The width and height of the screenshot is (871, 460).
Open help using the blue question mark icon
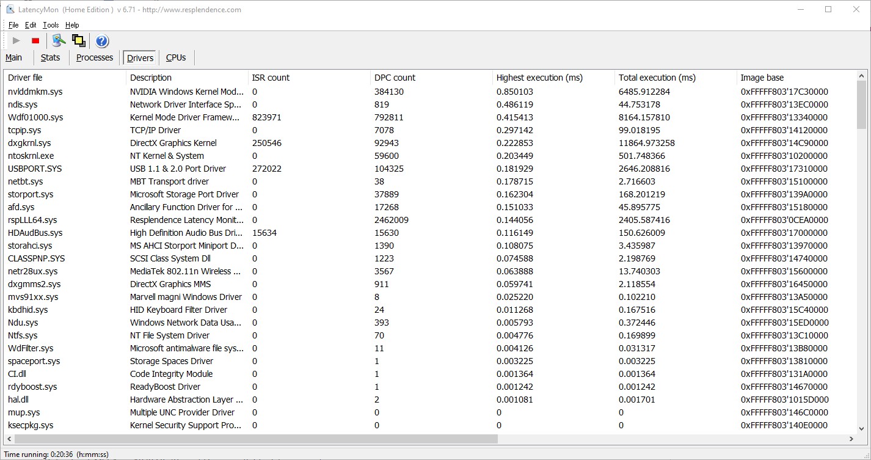tap(101, 40)
